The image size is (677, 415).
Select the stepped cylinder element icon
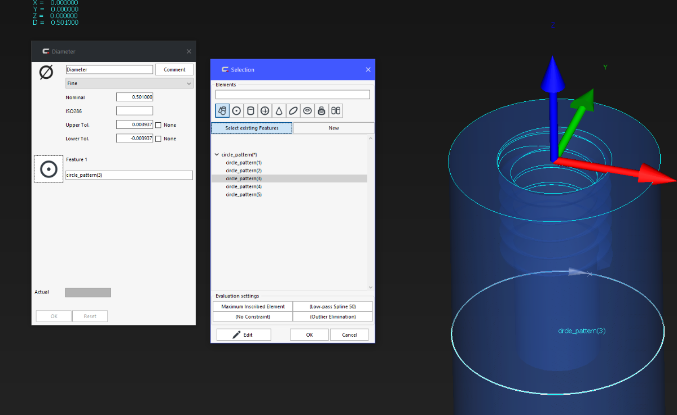click(322, 111)
